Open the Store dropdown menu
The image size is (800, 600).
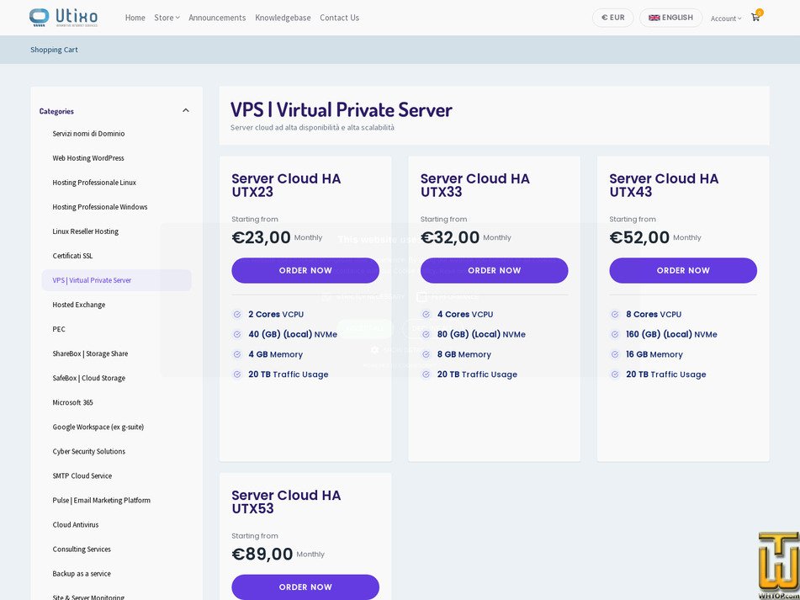coord(167,18)
